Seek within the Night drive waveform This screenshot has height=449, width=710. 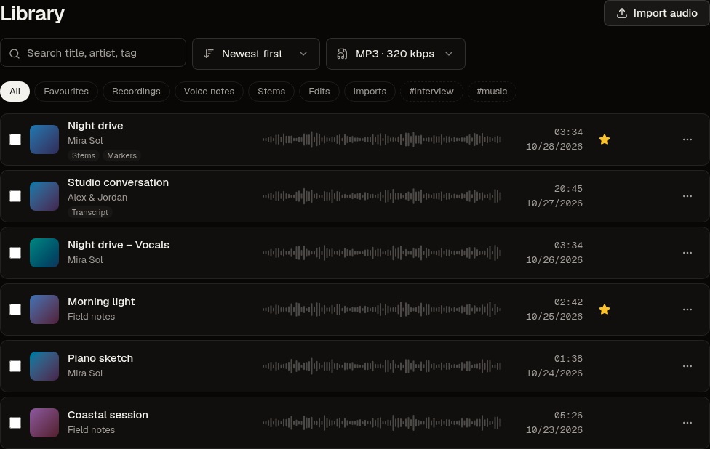pos(382,139)
